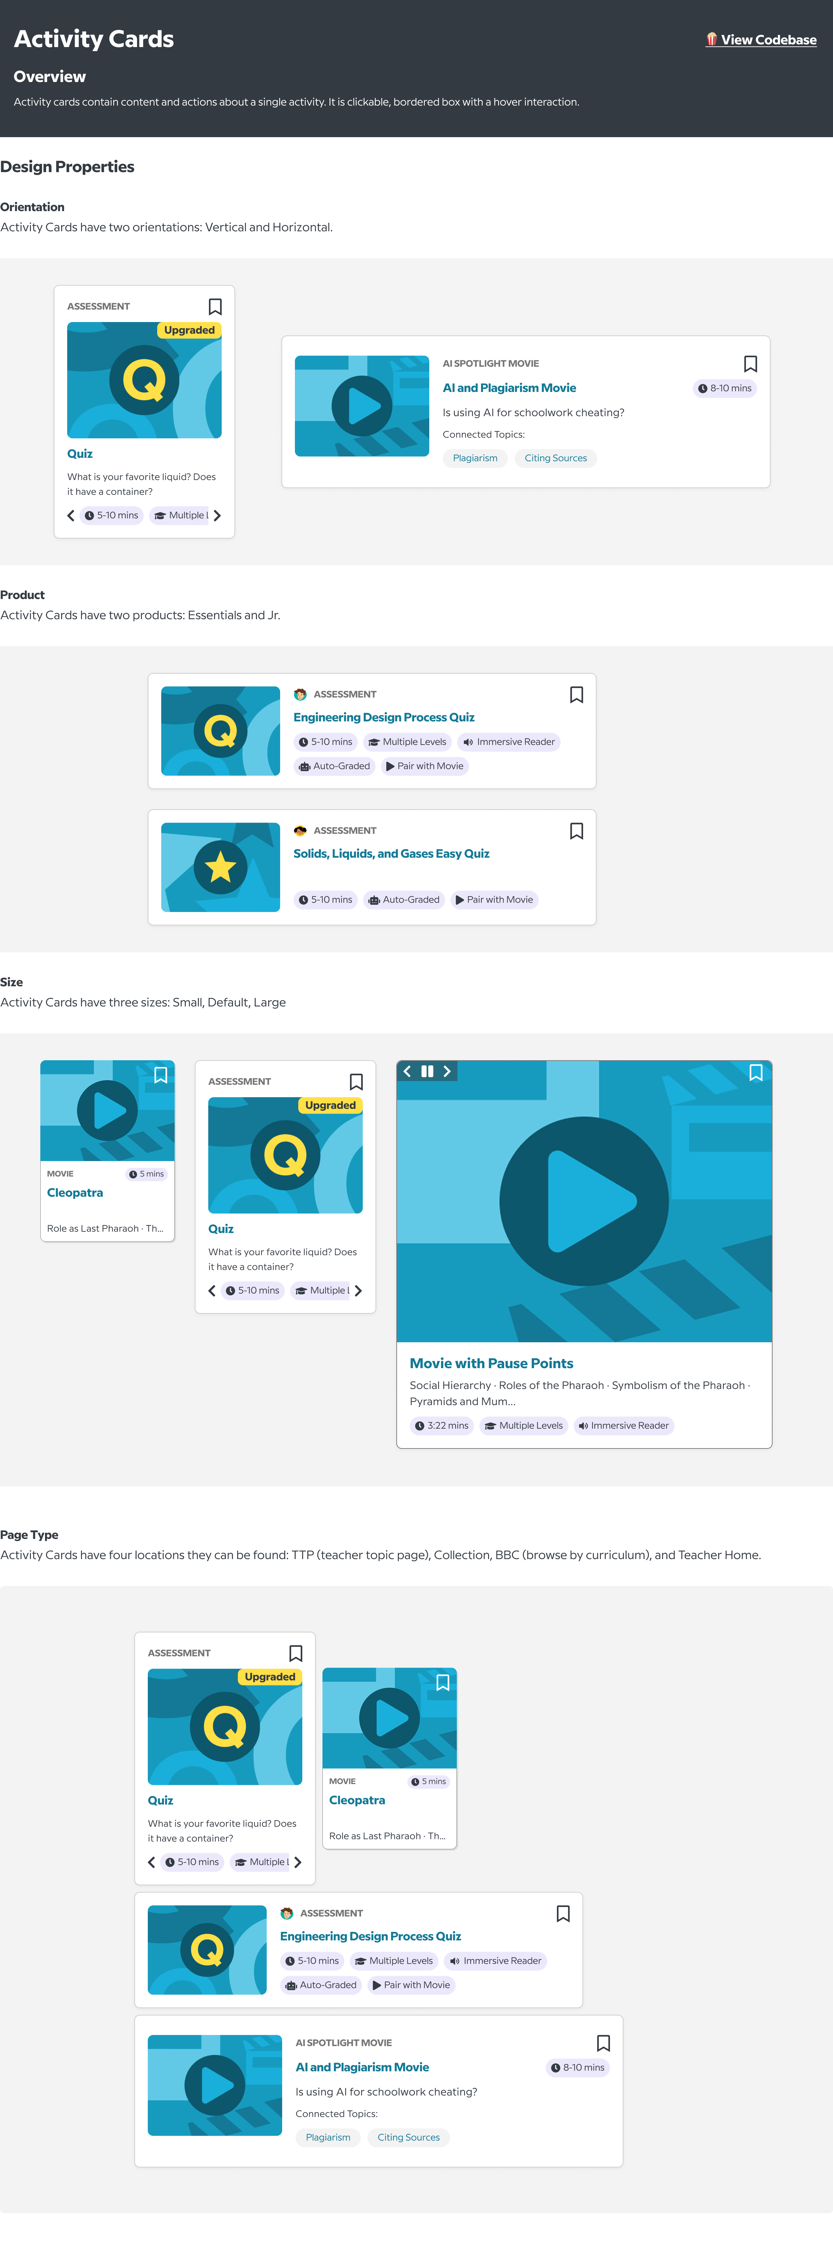Click the 8-10 mins clock chip under Page Type
Viewport: 833px width, 2265px height.
coord(578,2068)
